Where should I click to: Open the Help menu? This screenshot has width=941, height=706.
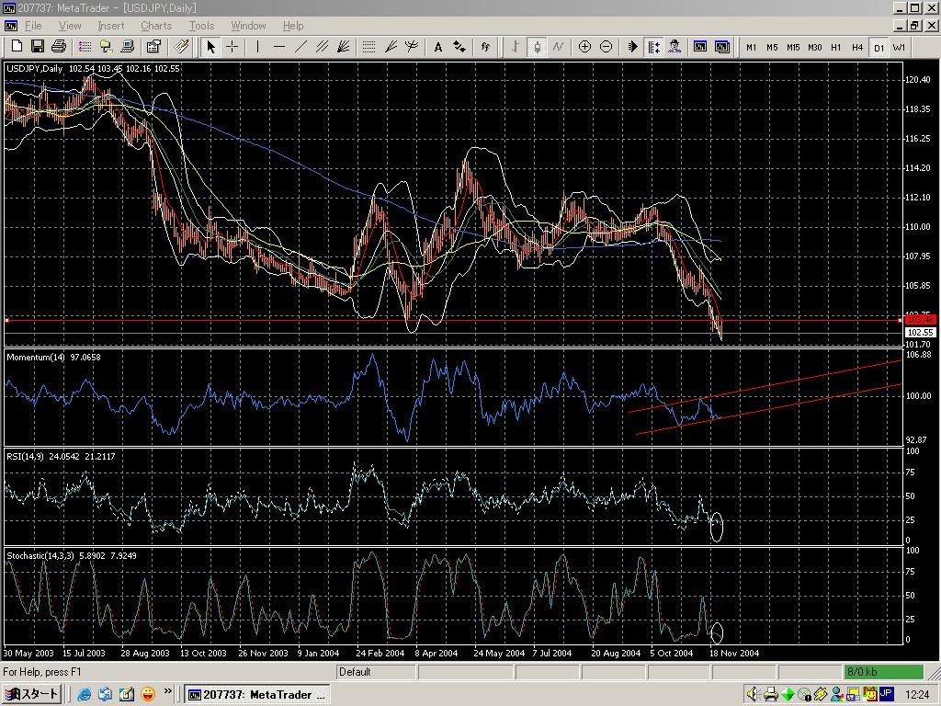(x=293, y=26)
